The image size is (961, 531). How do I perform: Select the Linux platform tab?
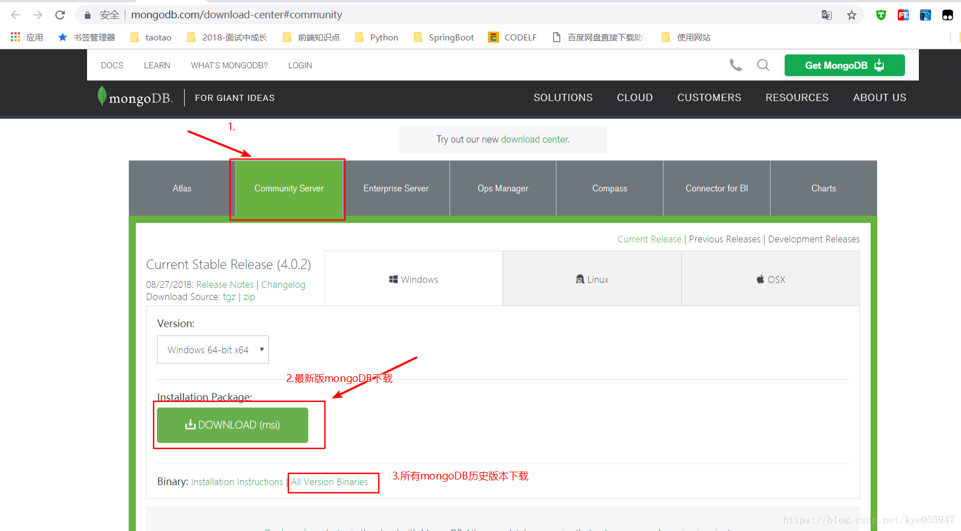[x=592, y=279]
